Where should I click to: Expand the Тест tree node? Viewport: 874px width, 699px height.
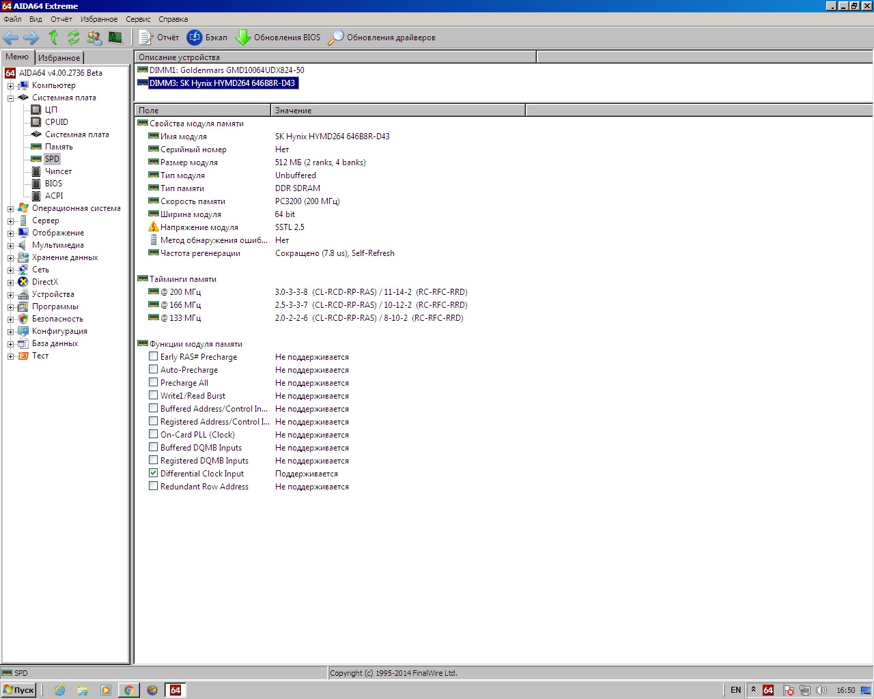pyautogui.click(x=10, y=356)
